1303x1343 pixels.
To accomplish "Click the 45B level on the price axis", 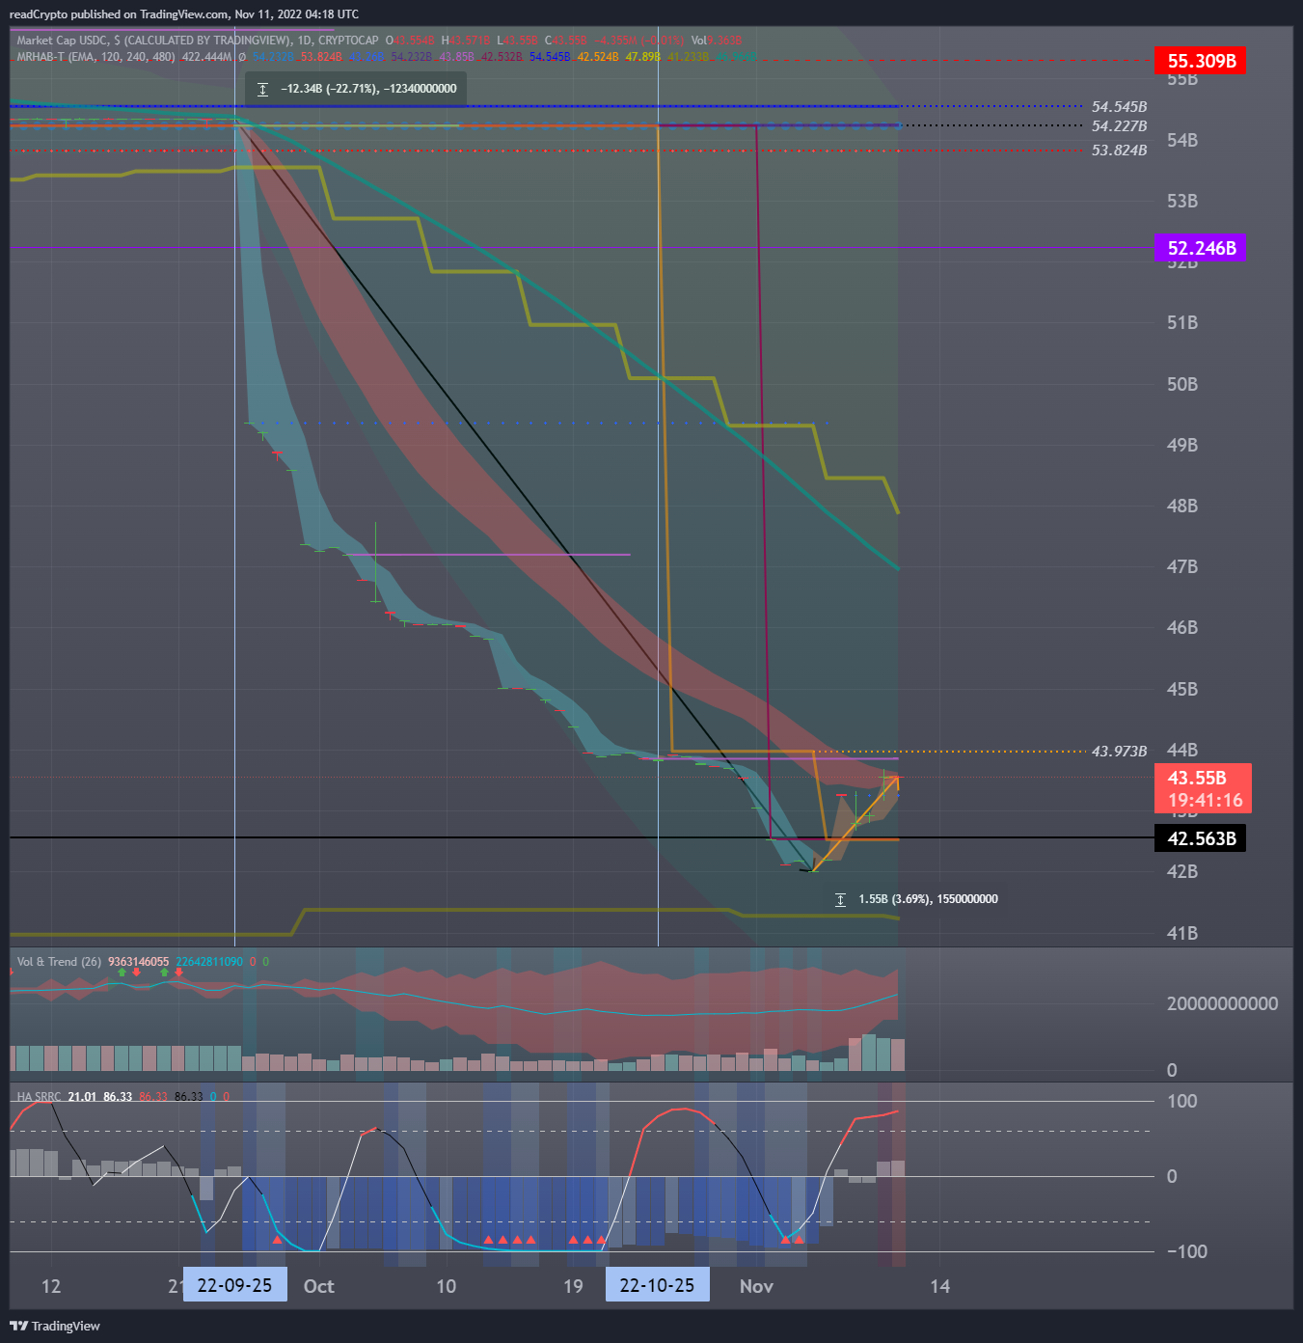I will [x=1182, y=689].
